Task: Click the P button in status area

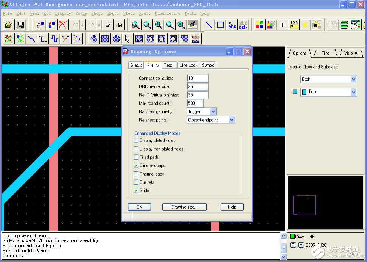Action: (293, 245)
